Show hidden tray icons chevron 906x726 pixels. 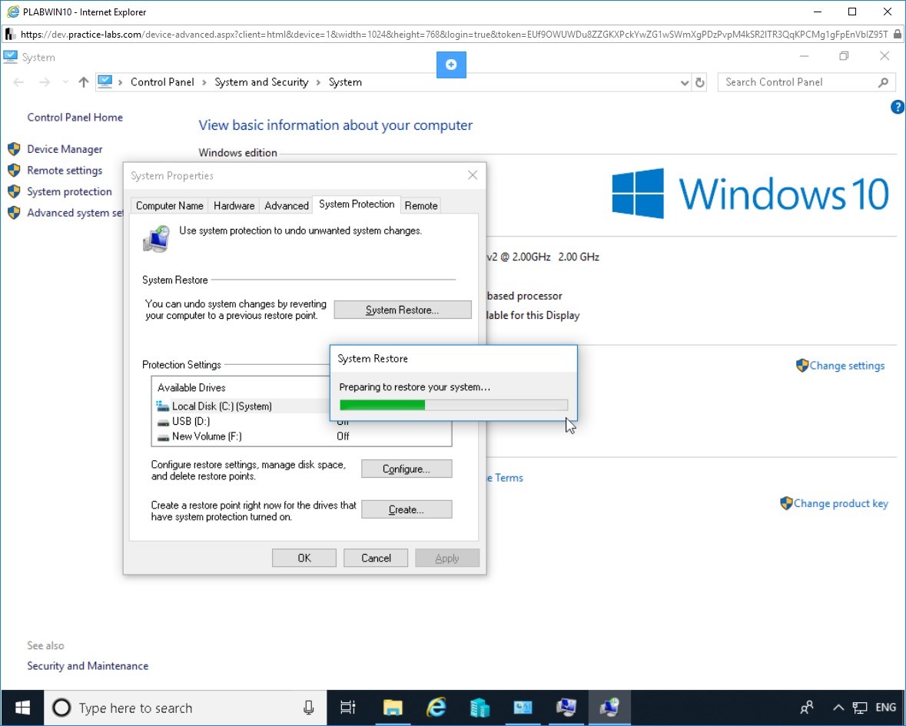point(838,708)
